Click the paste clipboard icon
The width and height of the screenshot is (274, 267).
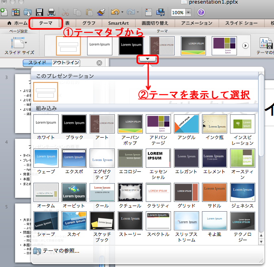[89, 12]
